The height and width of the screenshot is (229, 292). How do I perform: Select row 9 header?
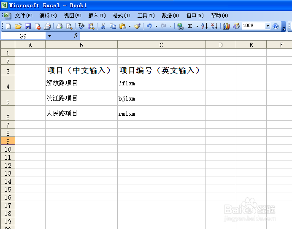point(8,141)
